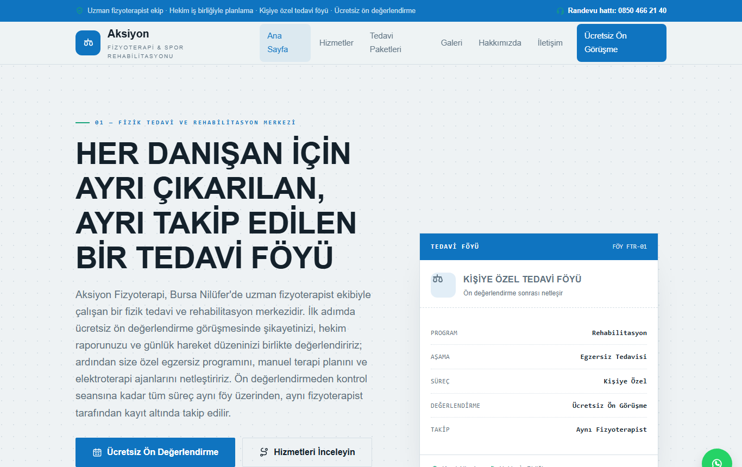Click 'FÖY FTR-01' code in card header
This screenshot has width=742, height=467.
click(630, 247)
